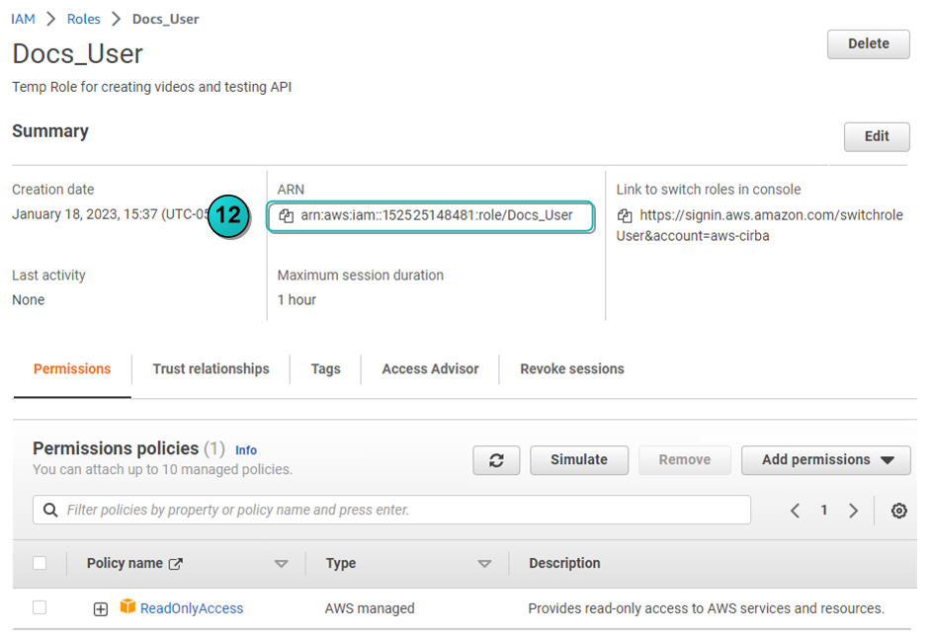Check the ReadOnlyAccess row checkbox
The width and height of the screenshot is (930, 639).
40,607
